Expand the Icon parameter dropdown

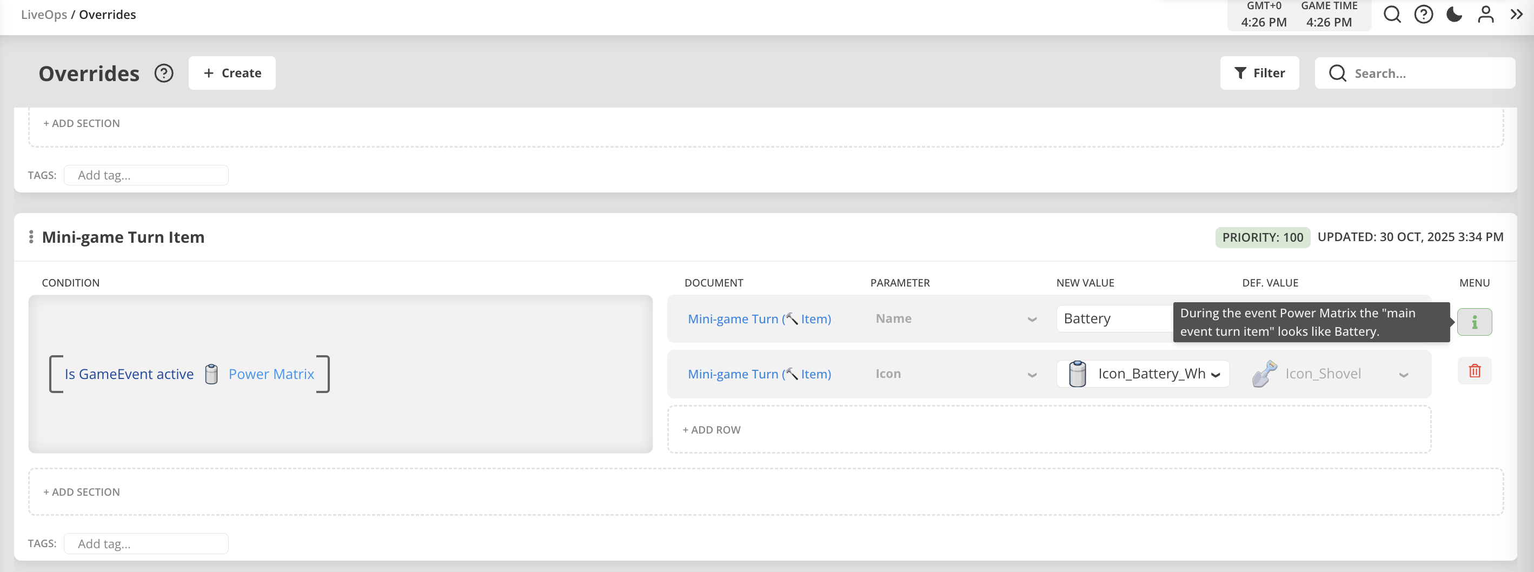1032,374
